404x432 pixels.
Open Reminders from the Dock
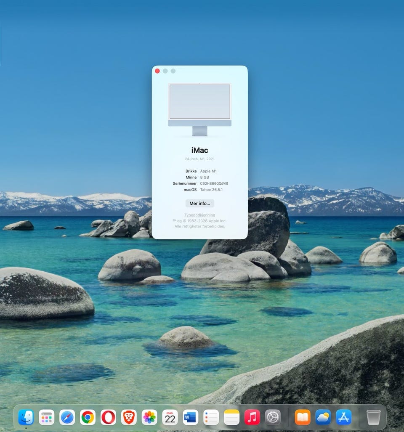point(211,417)
